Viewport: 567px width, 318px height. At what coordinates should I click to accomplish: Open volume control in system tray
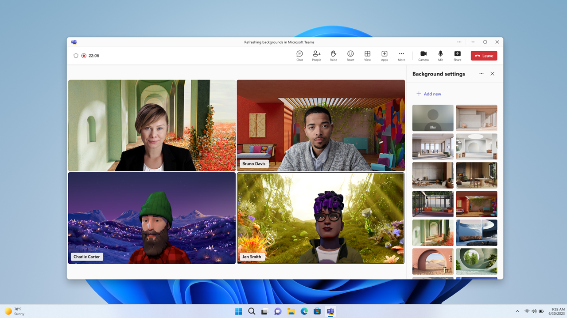point(534,311)
